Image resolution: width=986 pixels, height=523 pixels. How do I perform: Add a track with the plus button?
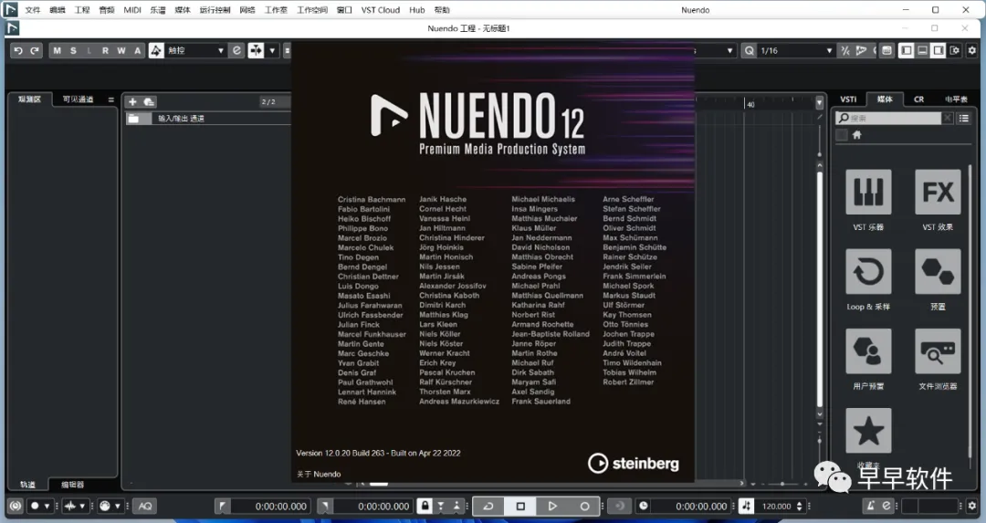coord(132,102)
